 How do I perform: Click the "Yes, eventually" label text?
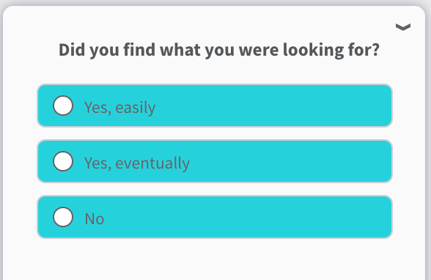(137, 163)
